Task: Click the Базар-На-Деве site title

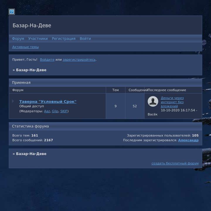Action: coord(32,25)
